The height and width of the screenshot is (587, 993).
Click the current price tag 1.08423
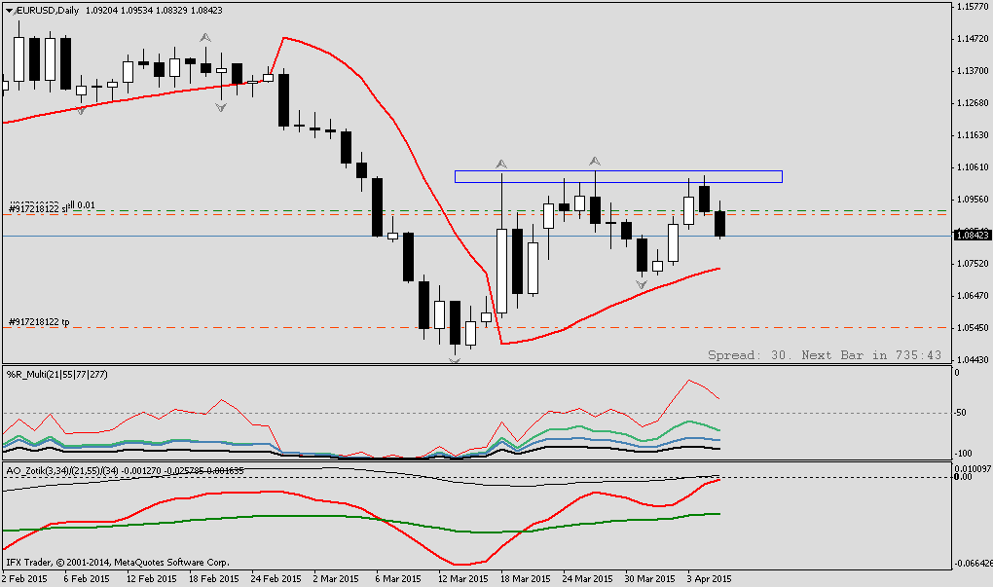tap(973, 236)
